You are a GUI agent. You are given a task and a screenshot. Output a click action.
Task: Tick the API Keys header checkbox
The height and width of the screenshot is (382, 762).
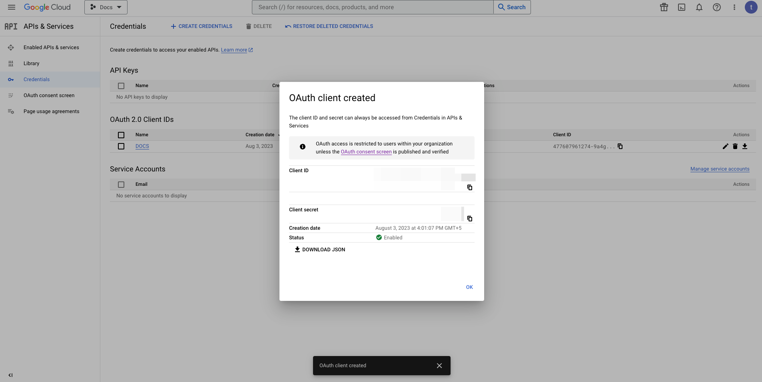pos(121,86)
